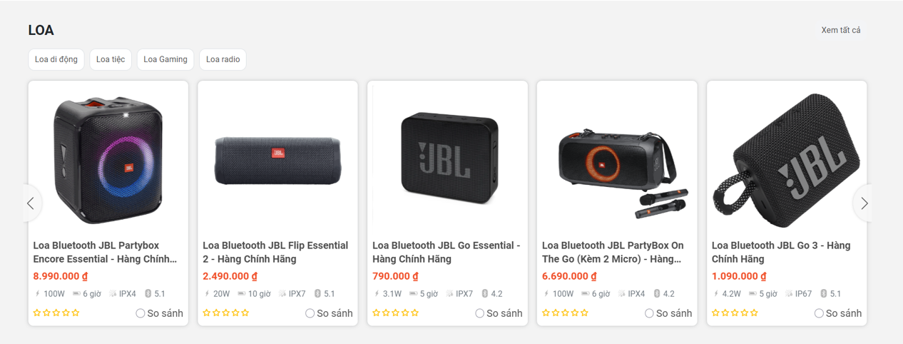903x344 pixels.
Task: Check So sánh for JBL Go 3
Action: [x=819, y=313]
